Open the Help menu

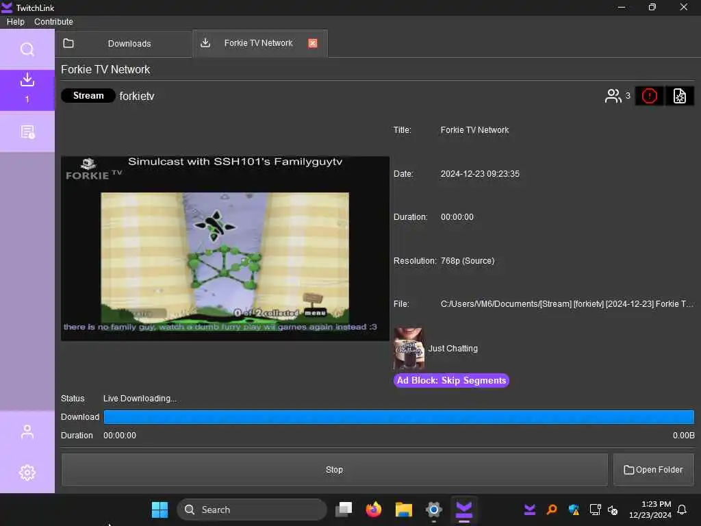pos(16,21)
